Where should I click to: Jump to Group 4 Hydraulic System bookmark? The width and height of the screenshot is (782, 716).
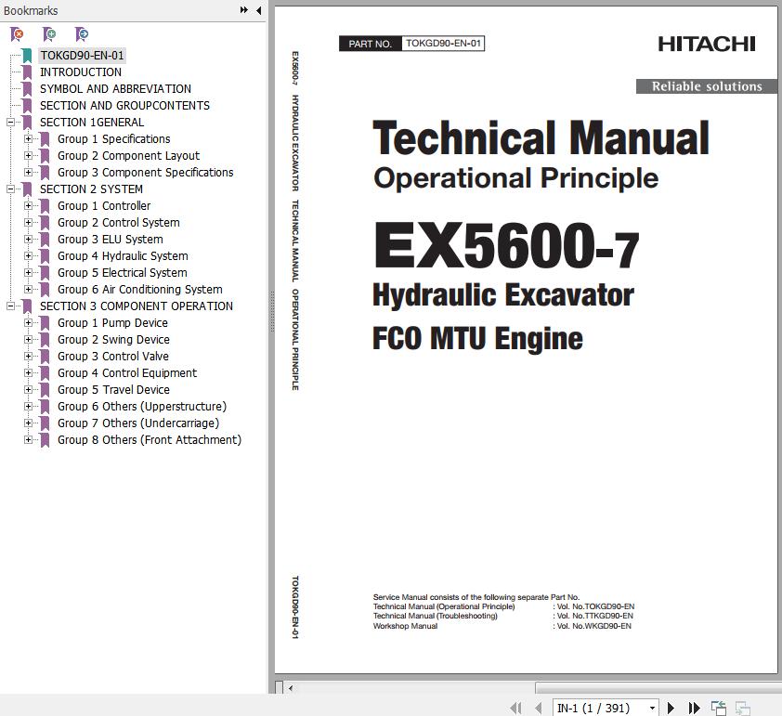coord(123,255)
